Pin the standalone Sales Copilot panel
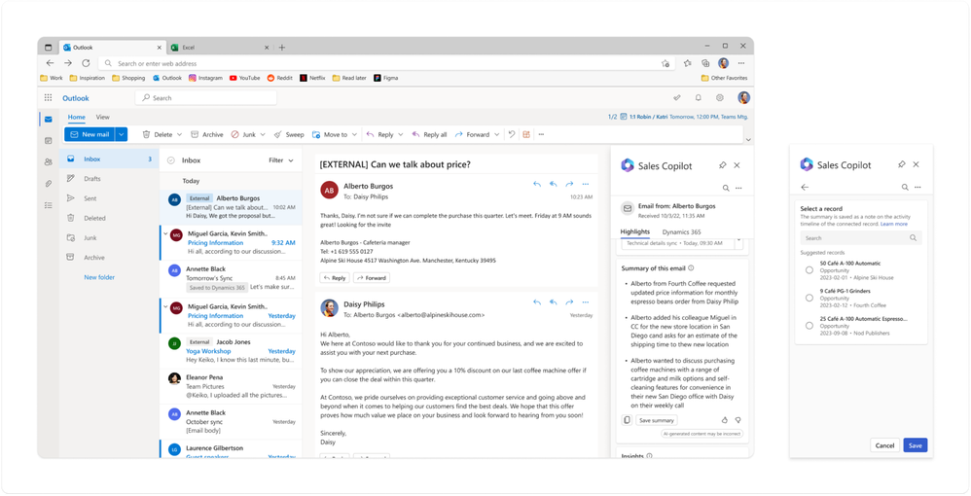Screen dimensions: 971x496 click(x=902, y=164)
